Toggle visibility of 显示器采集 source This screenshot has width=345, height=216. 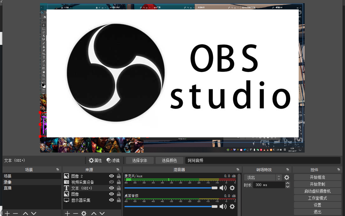pos(112,200)
